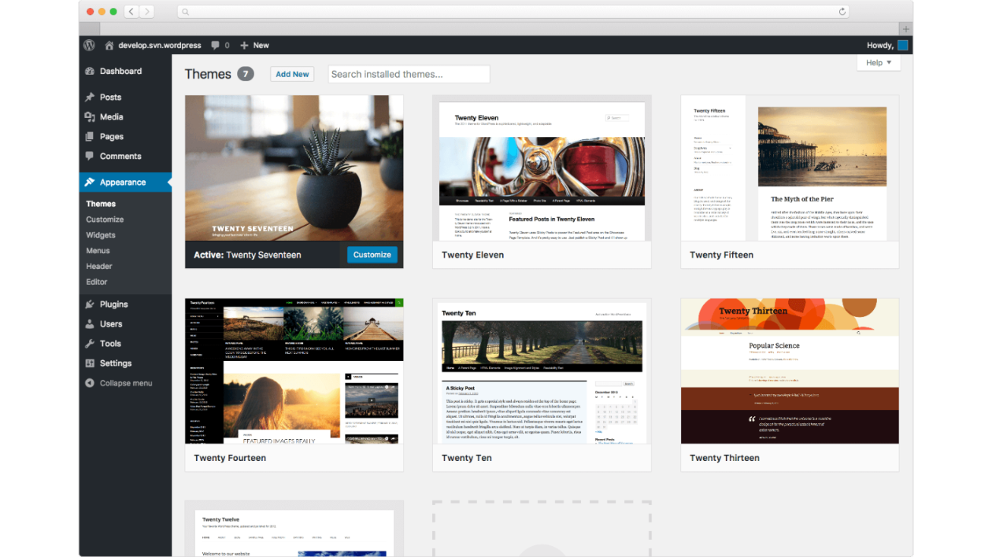The height and width of the screenshot is (557, 992).
Task: Select the Twenty Twelve theme screenshot
Action: [294, 529]
